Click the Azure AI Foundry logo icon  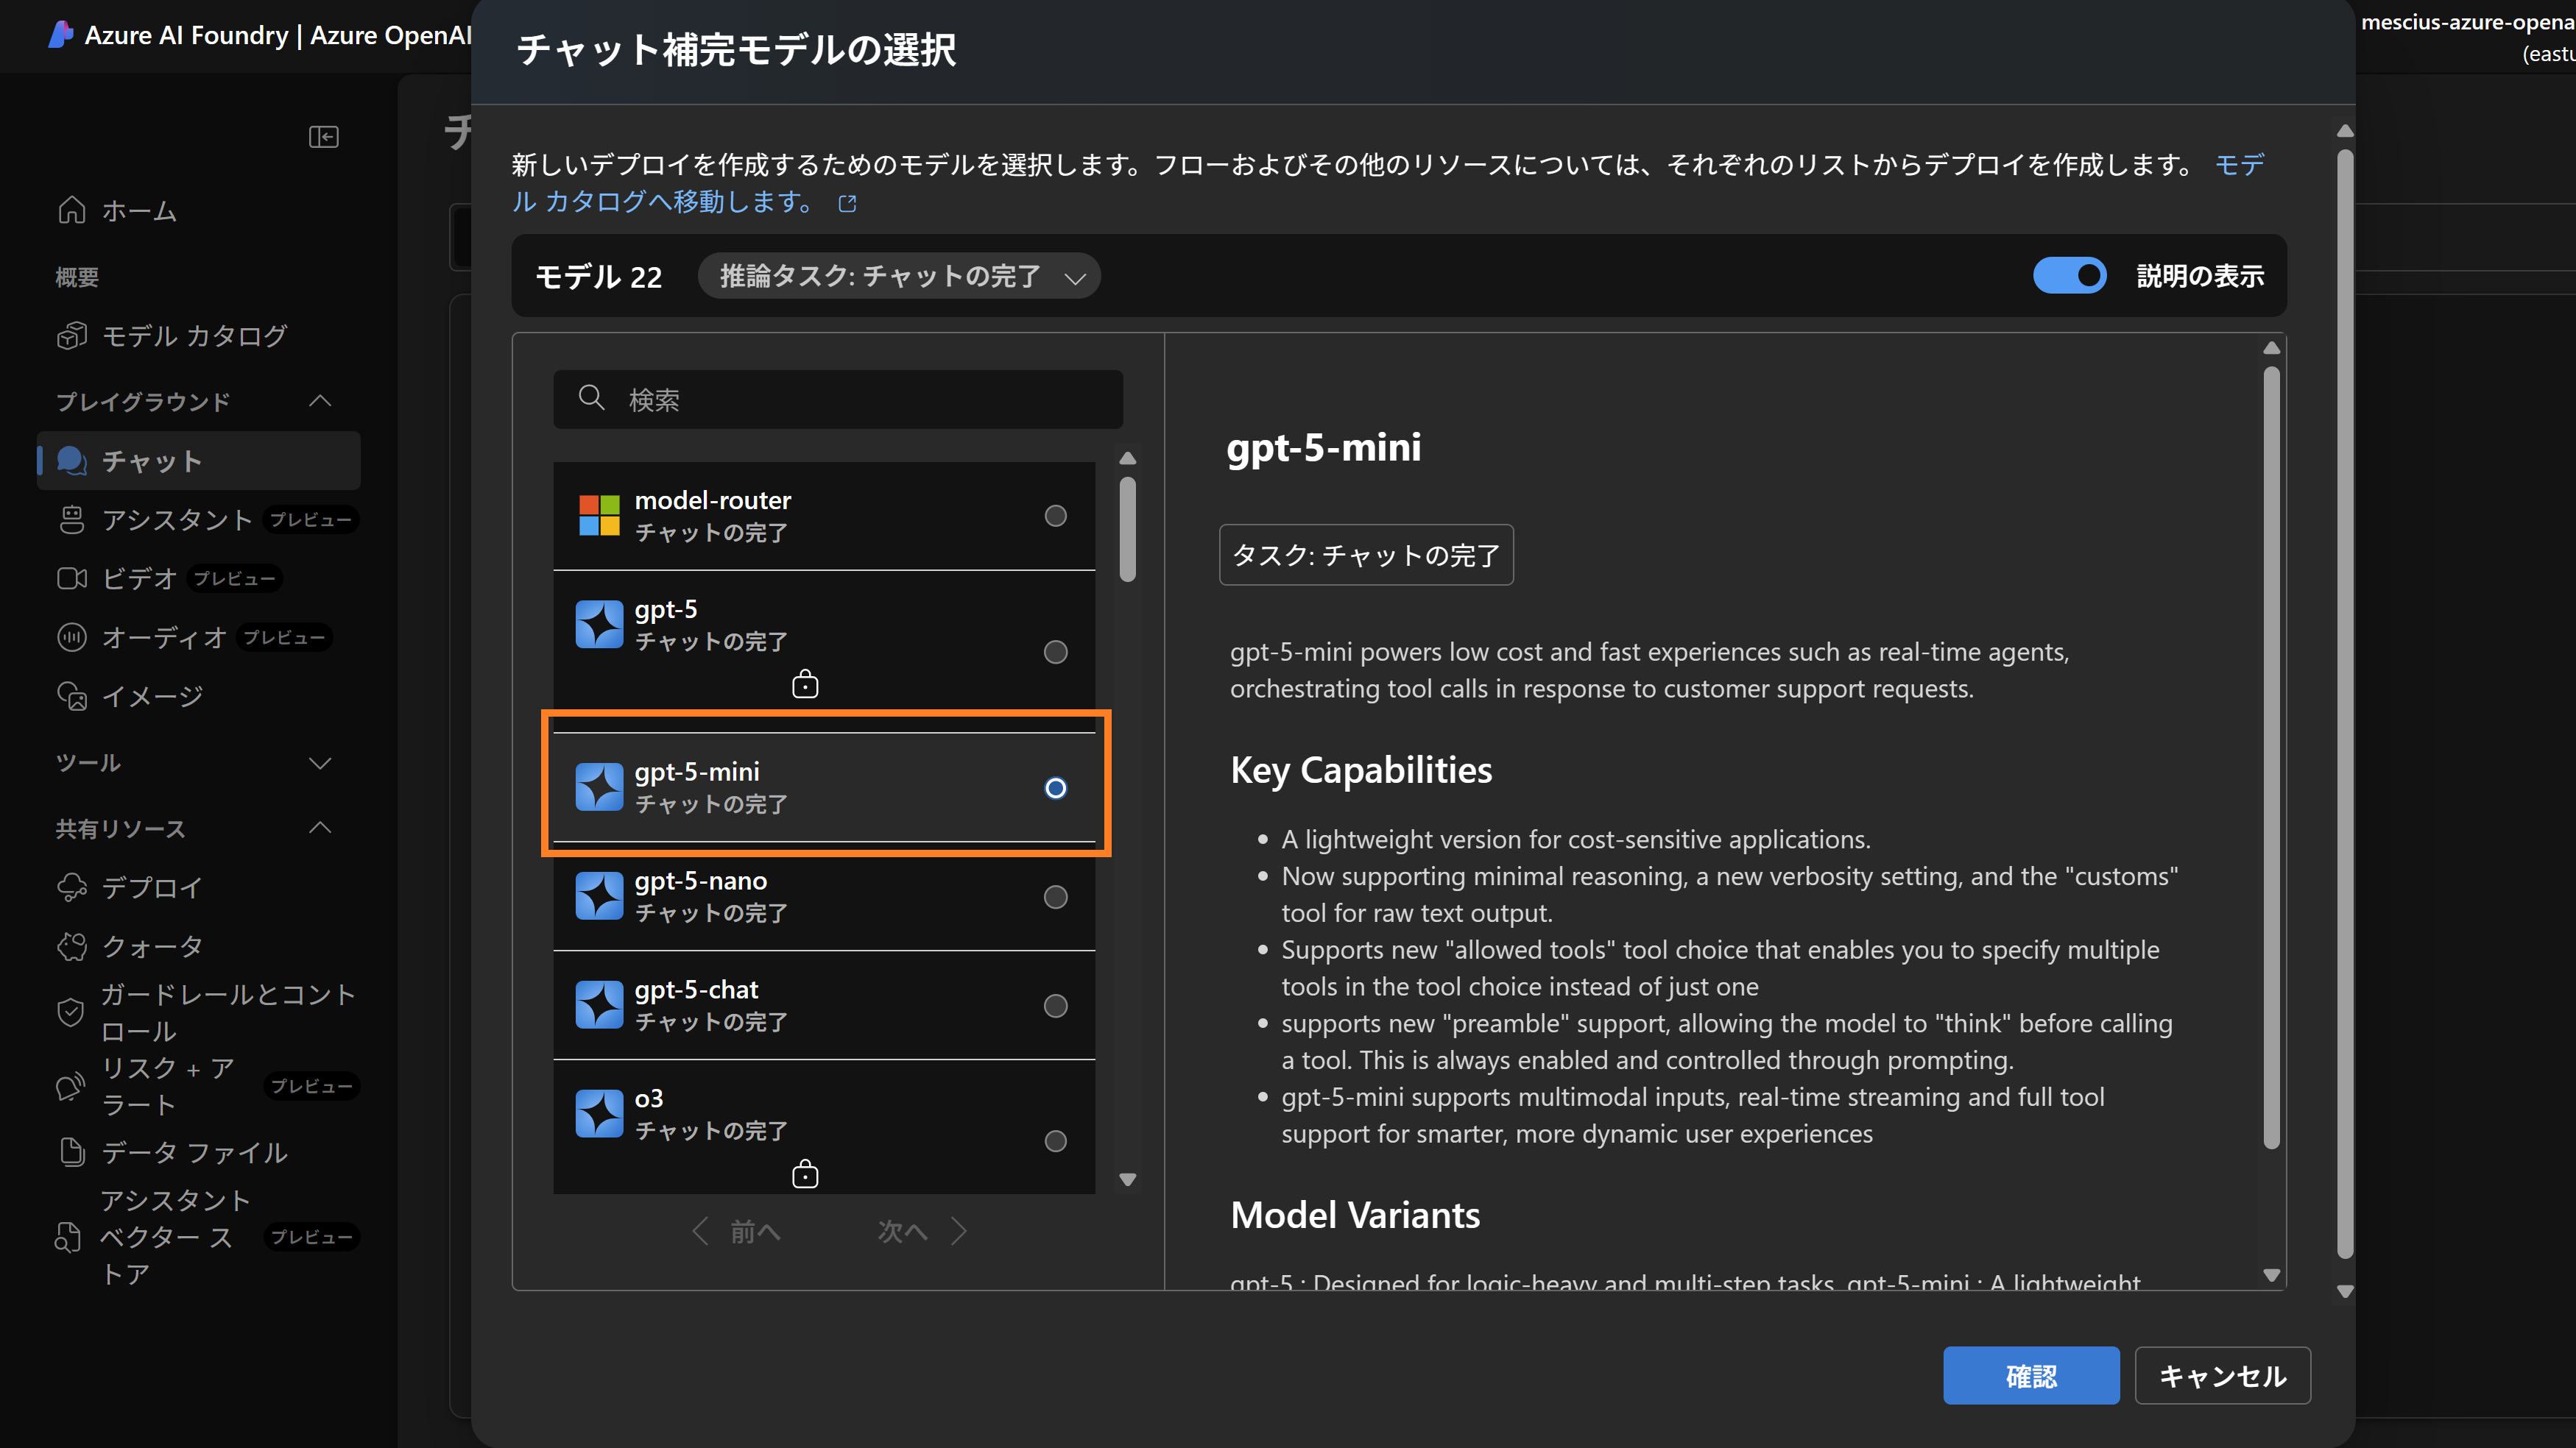tap(61, 34)
